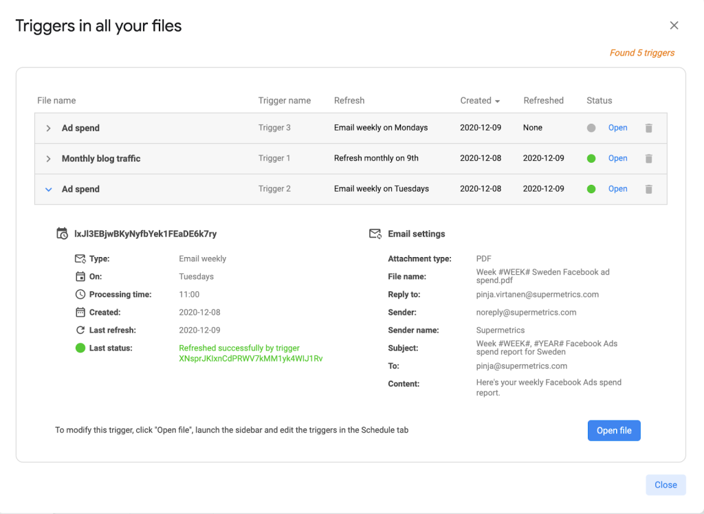Click the green Last status indicator
704x514 pixels.
80,348
